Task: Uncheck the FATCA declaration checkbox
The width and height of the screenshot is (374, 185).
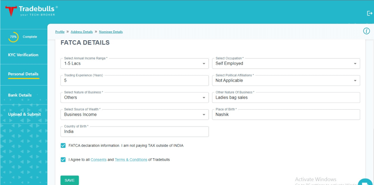Action: (63, 146)
